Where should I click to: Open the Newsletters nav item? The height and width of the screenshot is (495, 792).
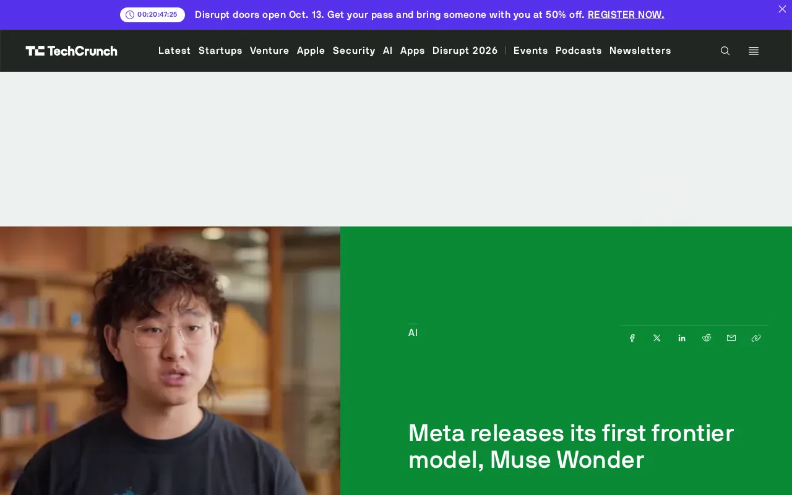point(640,51)
